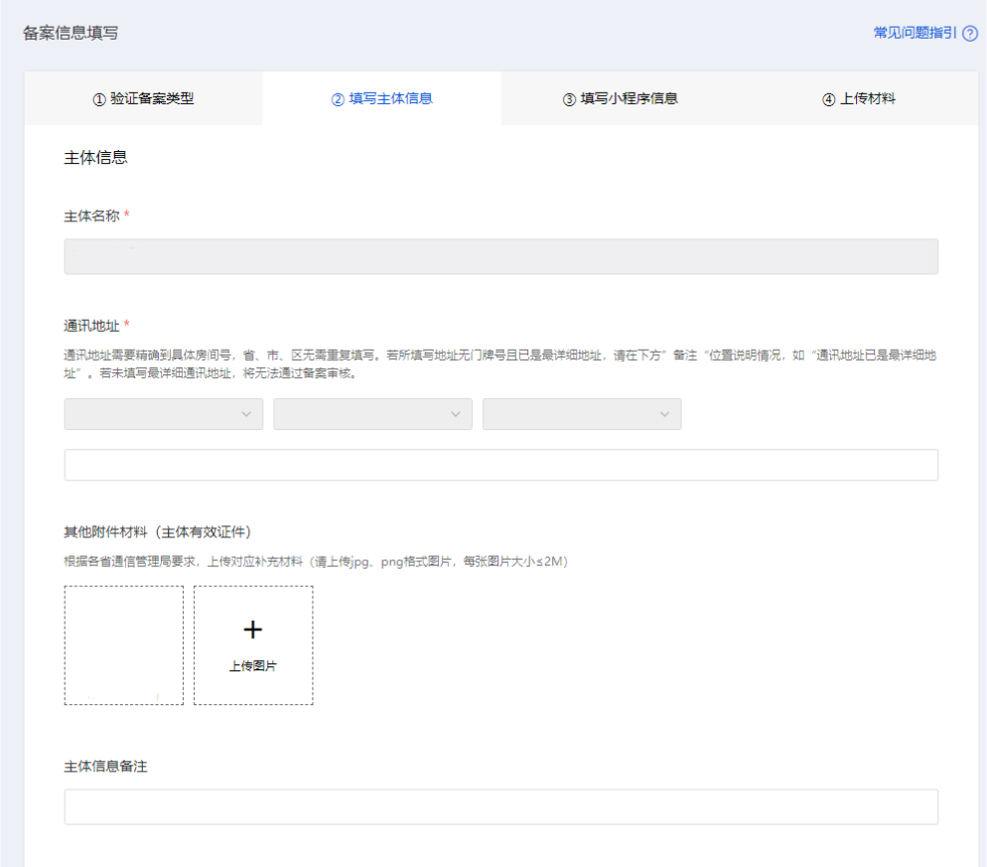Click the 主体名称 field label
This screenshot has width=987, height=867.
click(91, 216)
